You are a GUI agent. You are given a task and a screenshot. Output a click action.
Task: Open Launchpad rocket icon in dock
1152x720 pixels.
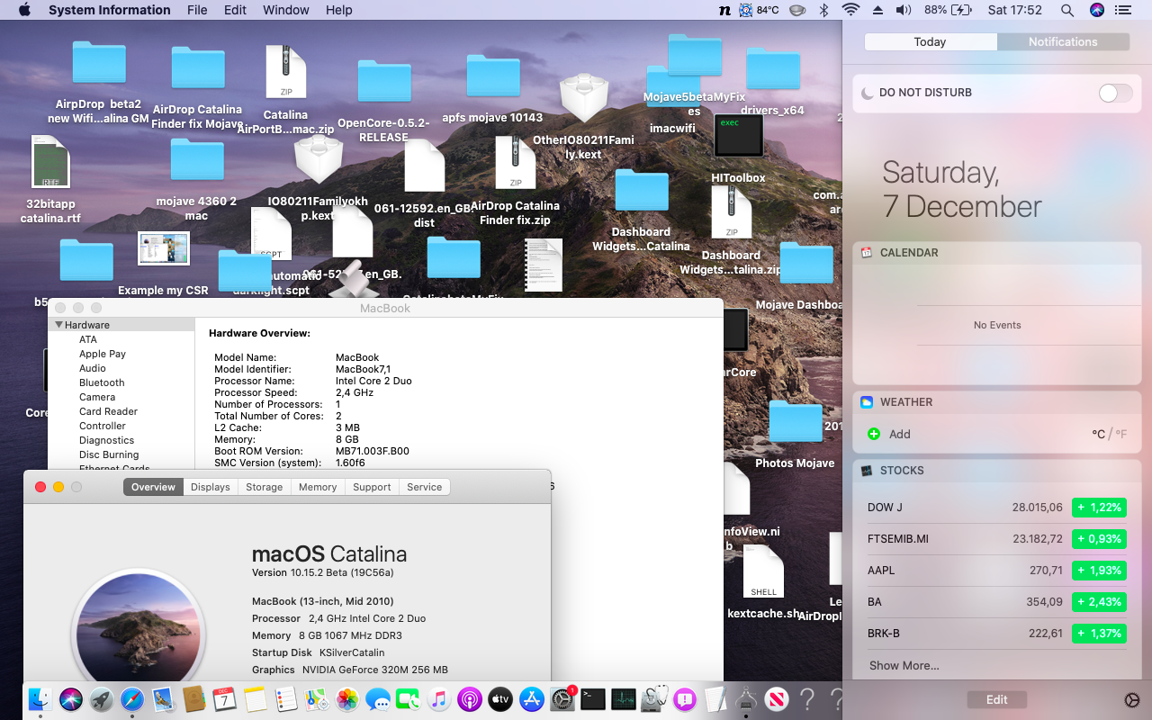(102, 698)
